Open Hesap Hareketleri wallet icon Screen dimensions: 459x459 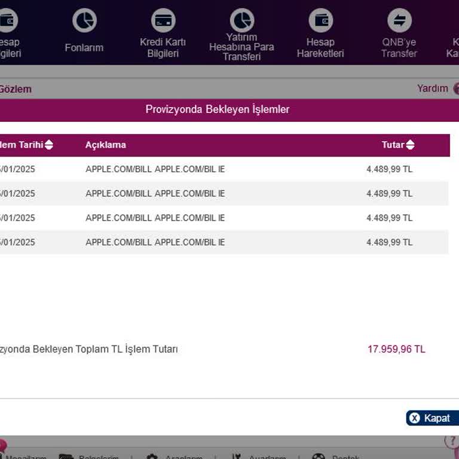(x=320, y=21)
